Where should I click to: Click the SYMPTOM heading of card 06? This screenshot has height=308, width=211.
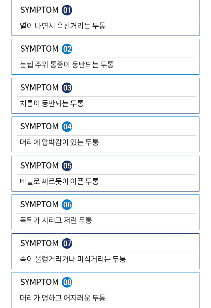(39, 205)
